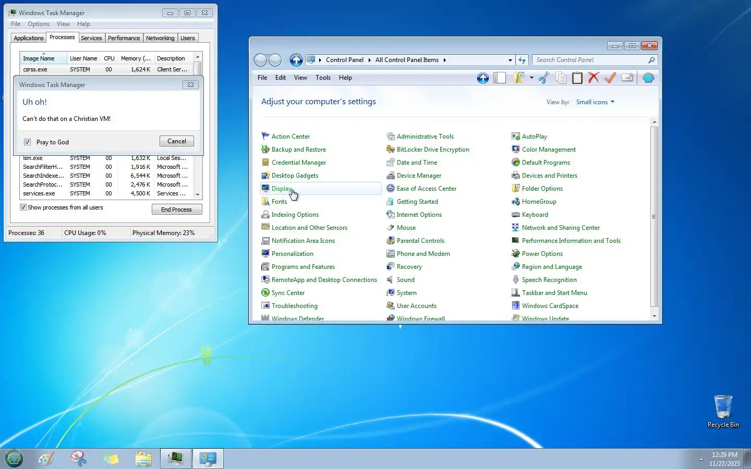This screenshot has height=469, width=751.
Task: Show hidden icons in system tray
Action: click(701, 459)
